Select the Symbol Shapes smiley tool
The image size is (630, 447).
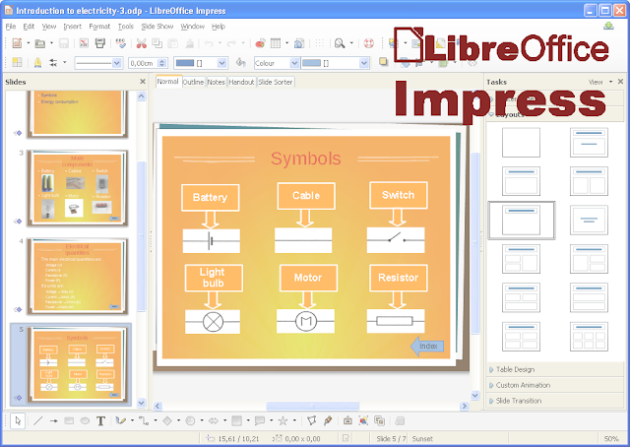coord(190,420)
